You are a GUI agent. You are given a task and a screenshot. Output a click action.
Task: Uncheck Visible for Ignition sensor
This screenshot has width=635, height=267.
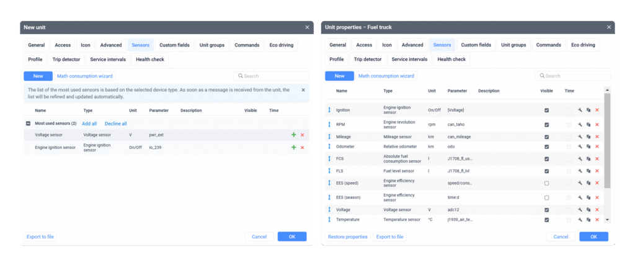(546, 110)
